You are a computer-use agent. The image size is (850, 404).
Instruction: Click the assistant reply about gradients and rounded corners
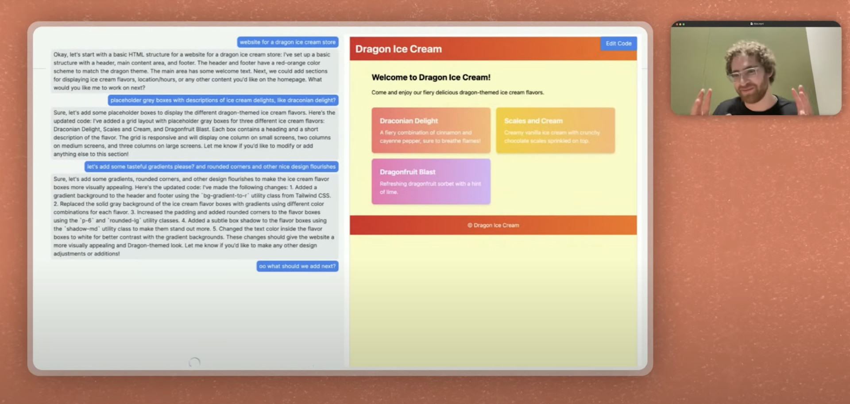tap(194, 216)
